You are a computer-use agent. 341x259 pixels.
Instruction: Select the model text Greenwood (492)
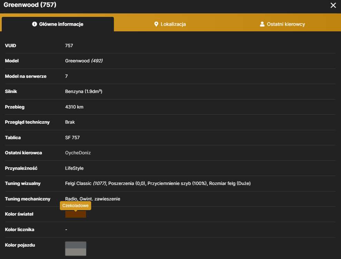pos(84,61)
